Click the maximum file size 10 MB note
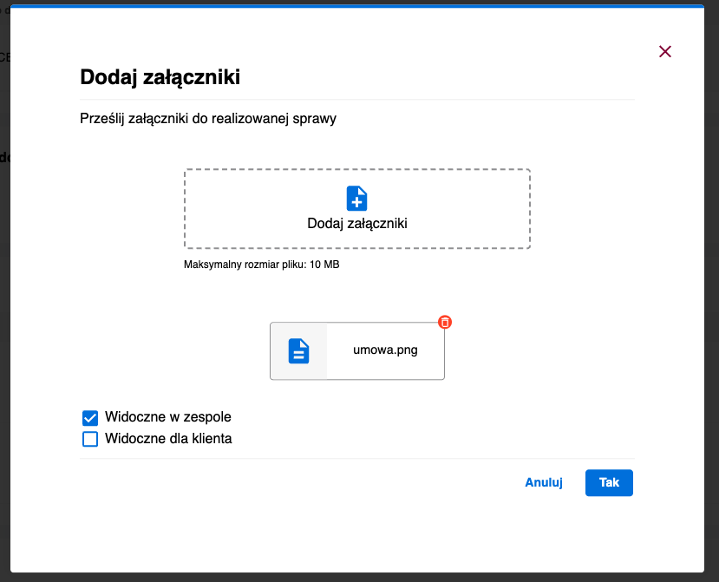 tap(261, 265)
